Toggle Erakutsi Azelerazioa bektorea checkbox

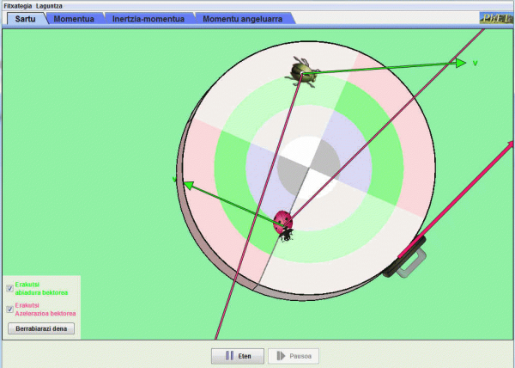[x=9, y=309]
